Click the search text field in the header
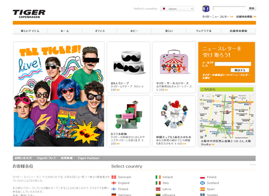The width and height of the screenshot is (269, 196). [230, 8]
